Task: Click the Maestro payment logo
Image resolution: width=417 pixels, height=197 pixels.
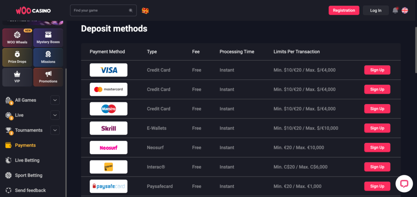Action: [x=108, y=109]
